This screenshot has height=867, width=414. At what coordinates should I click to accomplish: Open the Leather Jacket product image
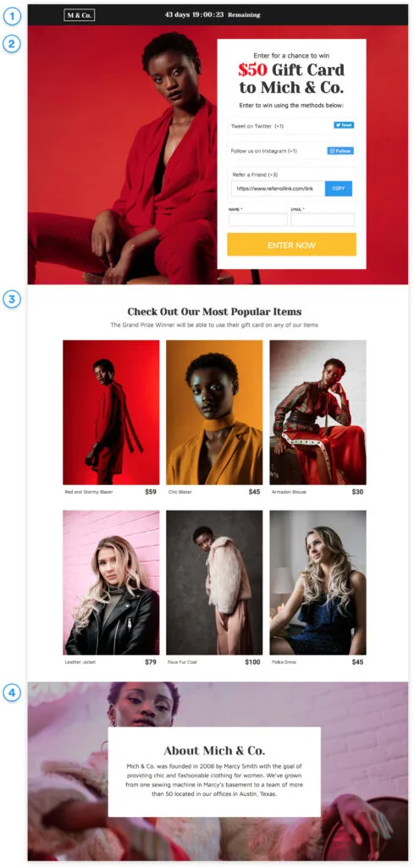pyautogui.click(x=111, y=583)
